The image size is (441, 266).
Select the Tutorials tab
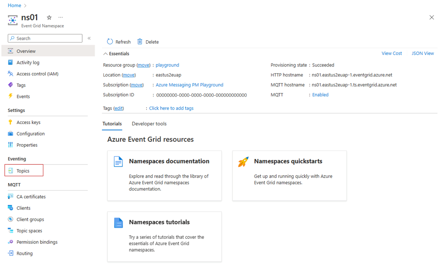(112, 123)
